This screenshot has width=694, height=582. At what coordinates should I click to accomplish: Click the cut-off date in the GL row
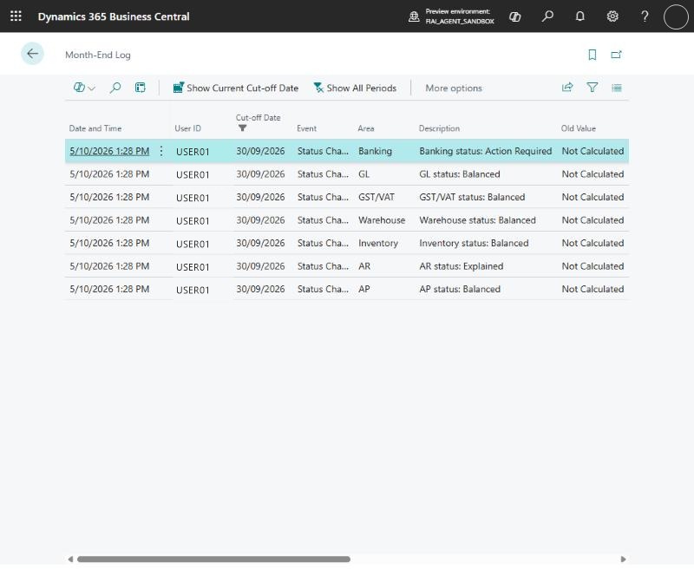tap(260, 174)
